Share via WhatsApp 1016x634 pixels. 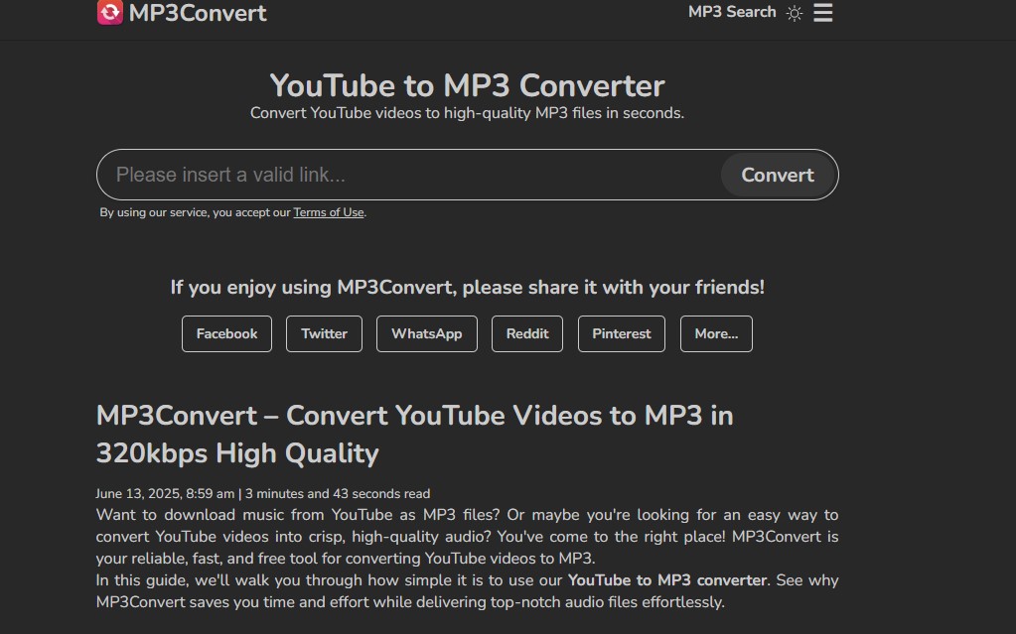(426, 334)
